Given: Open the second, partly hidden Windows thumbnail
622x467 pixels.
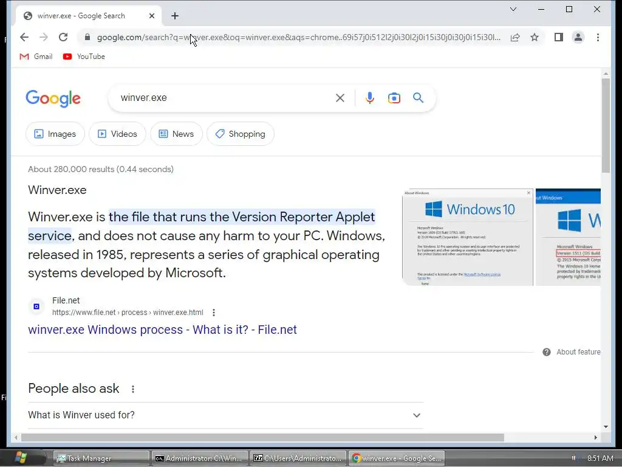Looking at the screenshot, I should point(568,237).
